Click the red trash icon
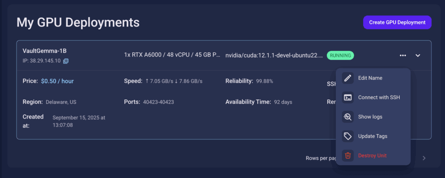This screenshot has width=445, height=178. (348, 155)
